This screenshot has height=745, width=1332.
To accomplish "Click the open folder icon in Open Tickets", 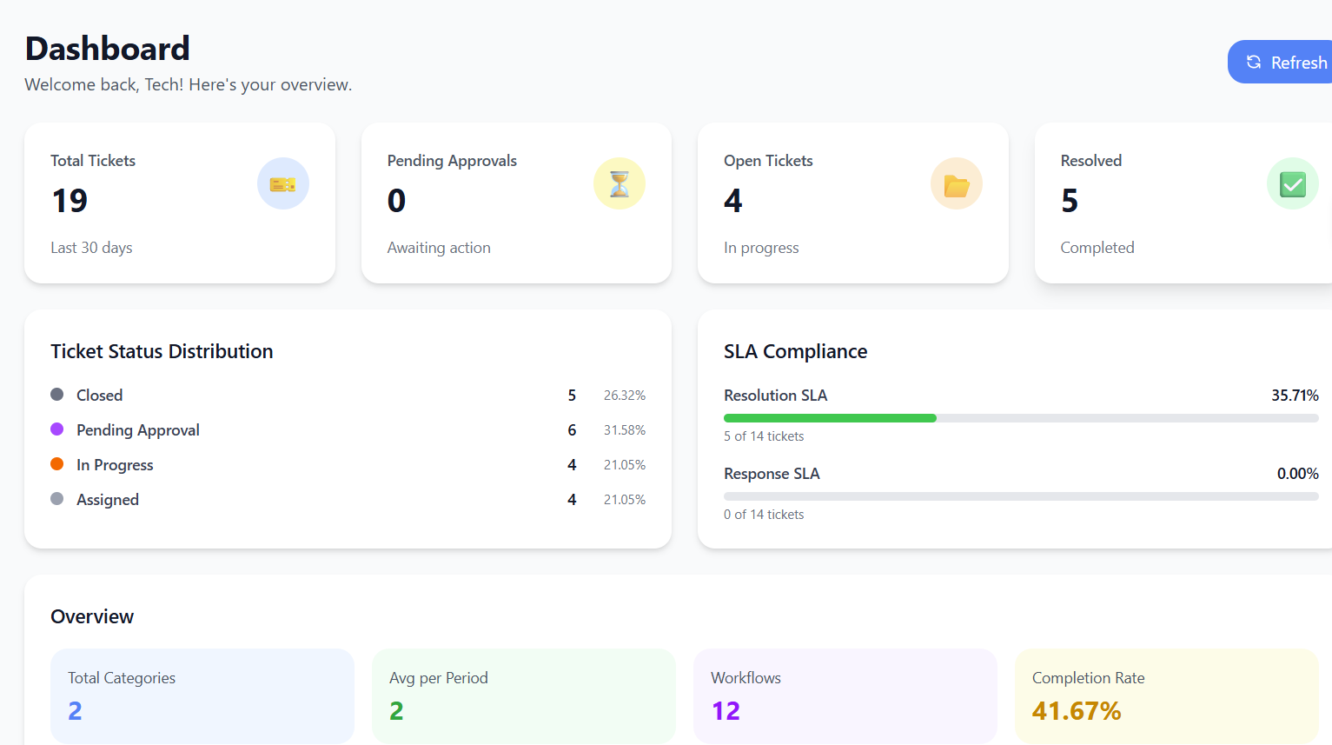I will pyautogui.click(x=956, y=184).
